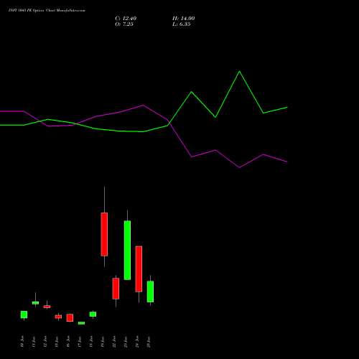Select the 17 Jun date label
The height and width of the screenshot is (359, 359).
click(x=80, y=342)
